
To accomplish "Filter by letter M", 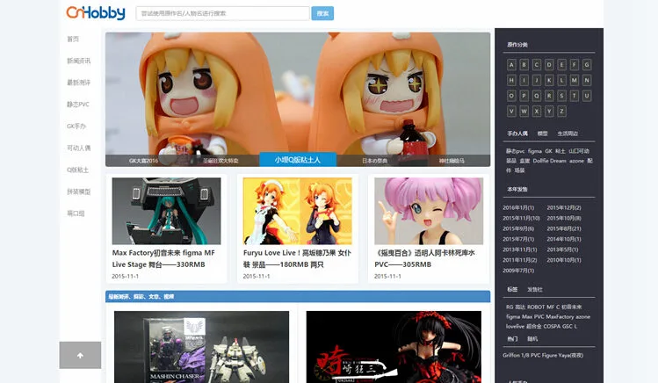I will point(574,80).
